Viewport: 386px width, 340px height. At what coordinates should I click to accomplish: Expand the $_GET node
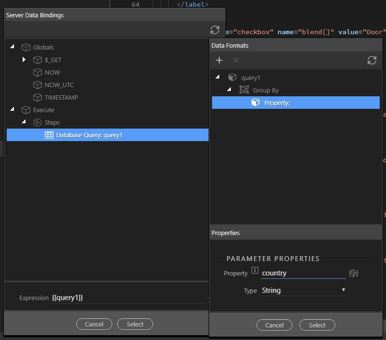[x=24, y=60]
